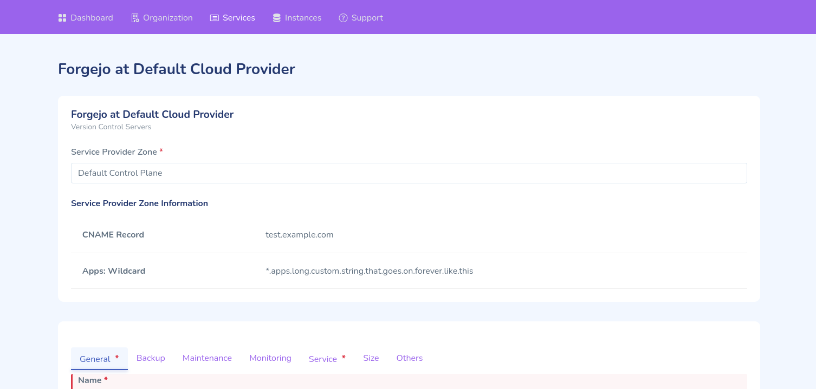This screenshot has height=389, width=816.
Task: Open the Service Provider Zone dropdown
Action: pos(409,173)
